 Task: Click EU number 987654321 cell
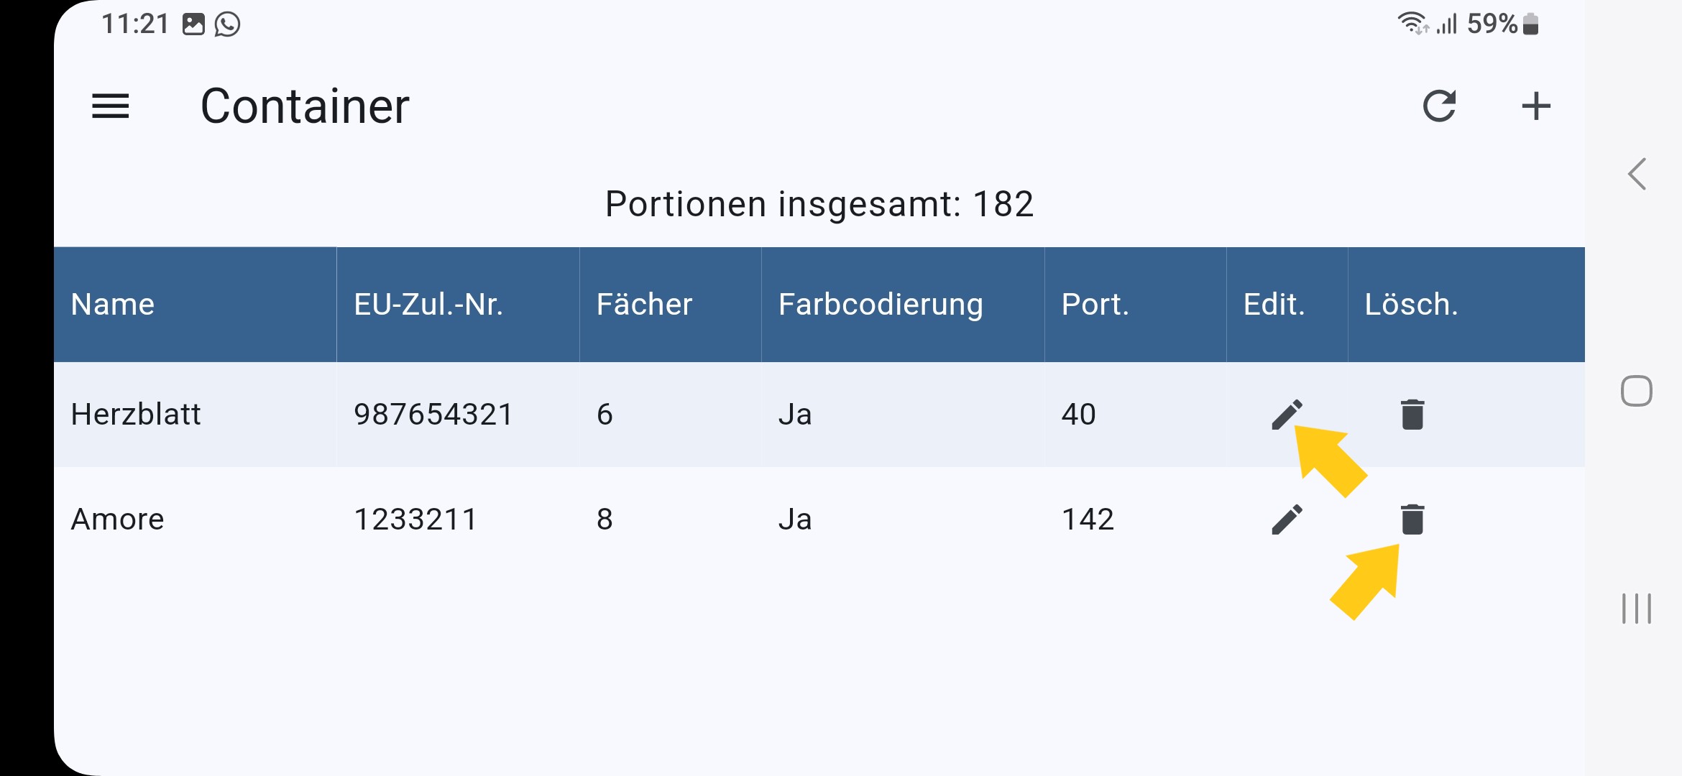coord(433,415)
